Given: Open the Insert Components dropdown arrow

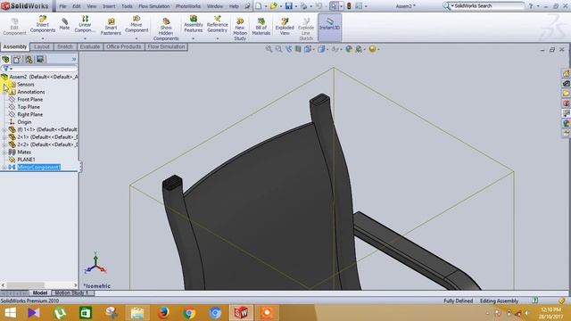Looking at the screenshot, I should pyautogui.click(x=43, y=38).
